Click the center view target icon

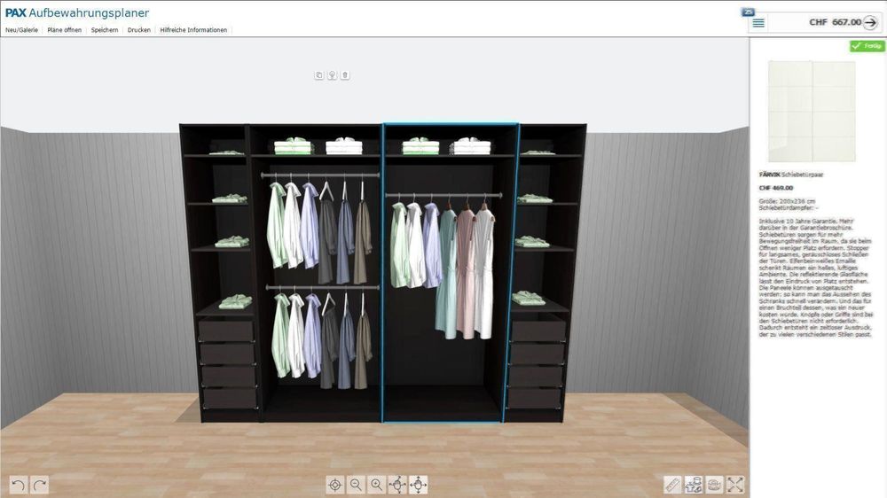click(x=335, y=485)
